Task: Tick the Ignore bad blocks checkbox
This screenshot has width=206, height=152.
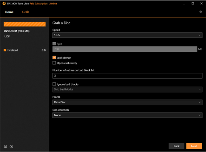Action: [54, 84]
